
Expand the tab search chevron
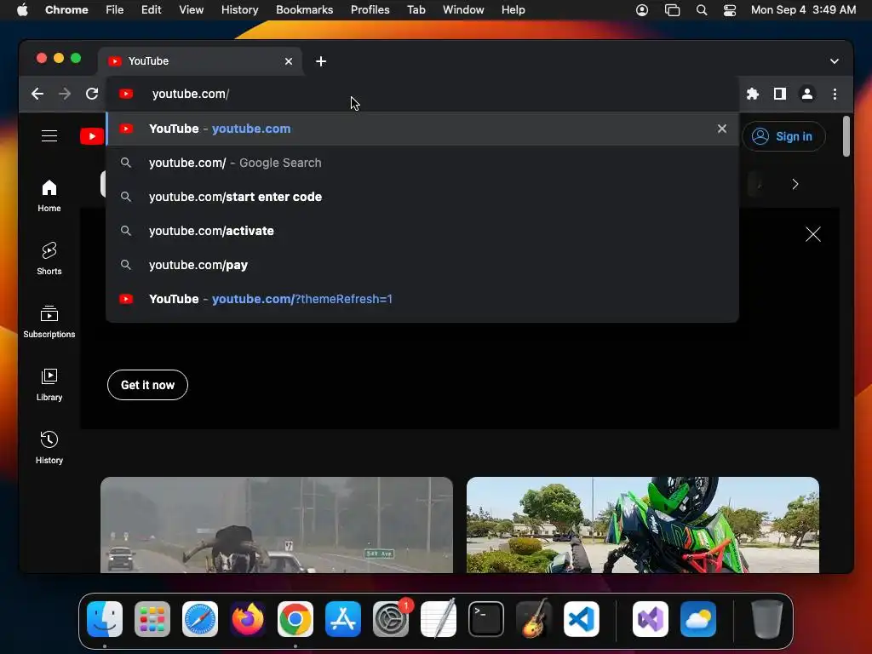click(834, 61)
